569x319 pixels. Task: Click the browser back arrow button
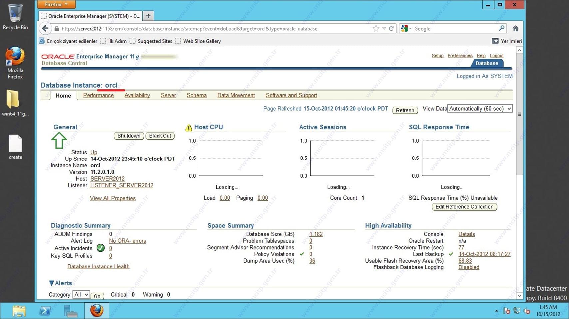click(x=45, y=28)
